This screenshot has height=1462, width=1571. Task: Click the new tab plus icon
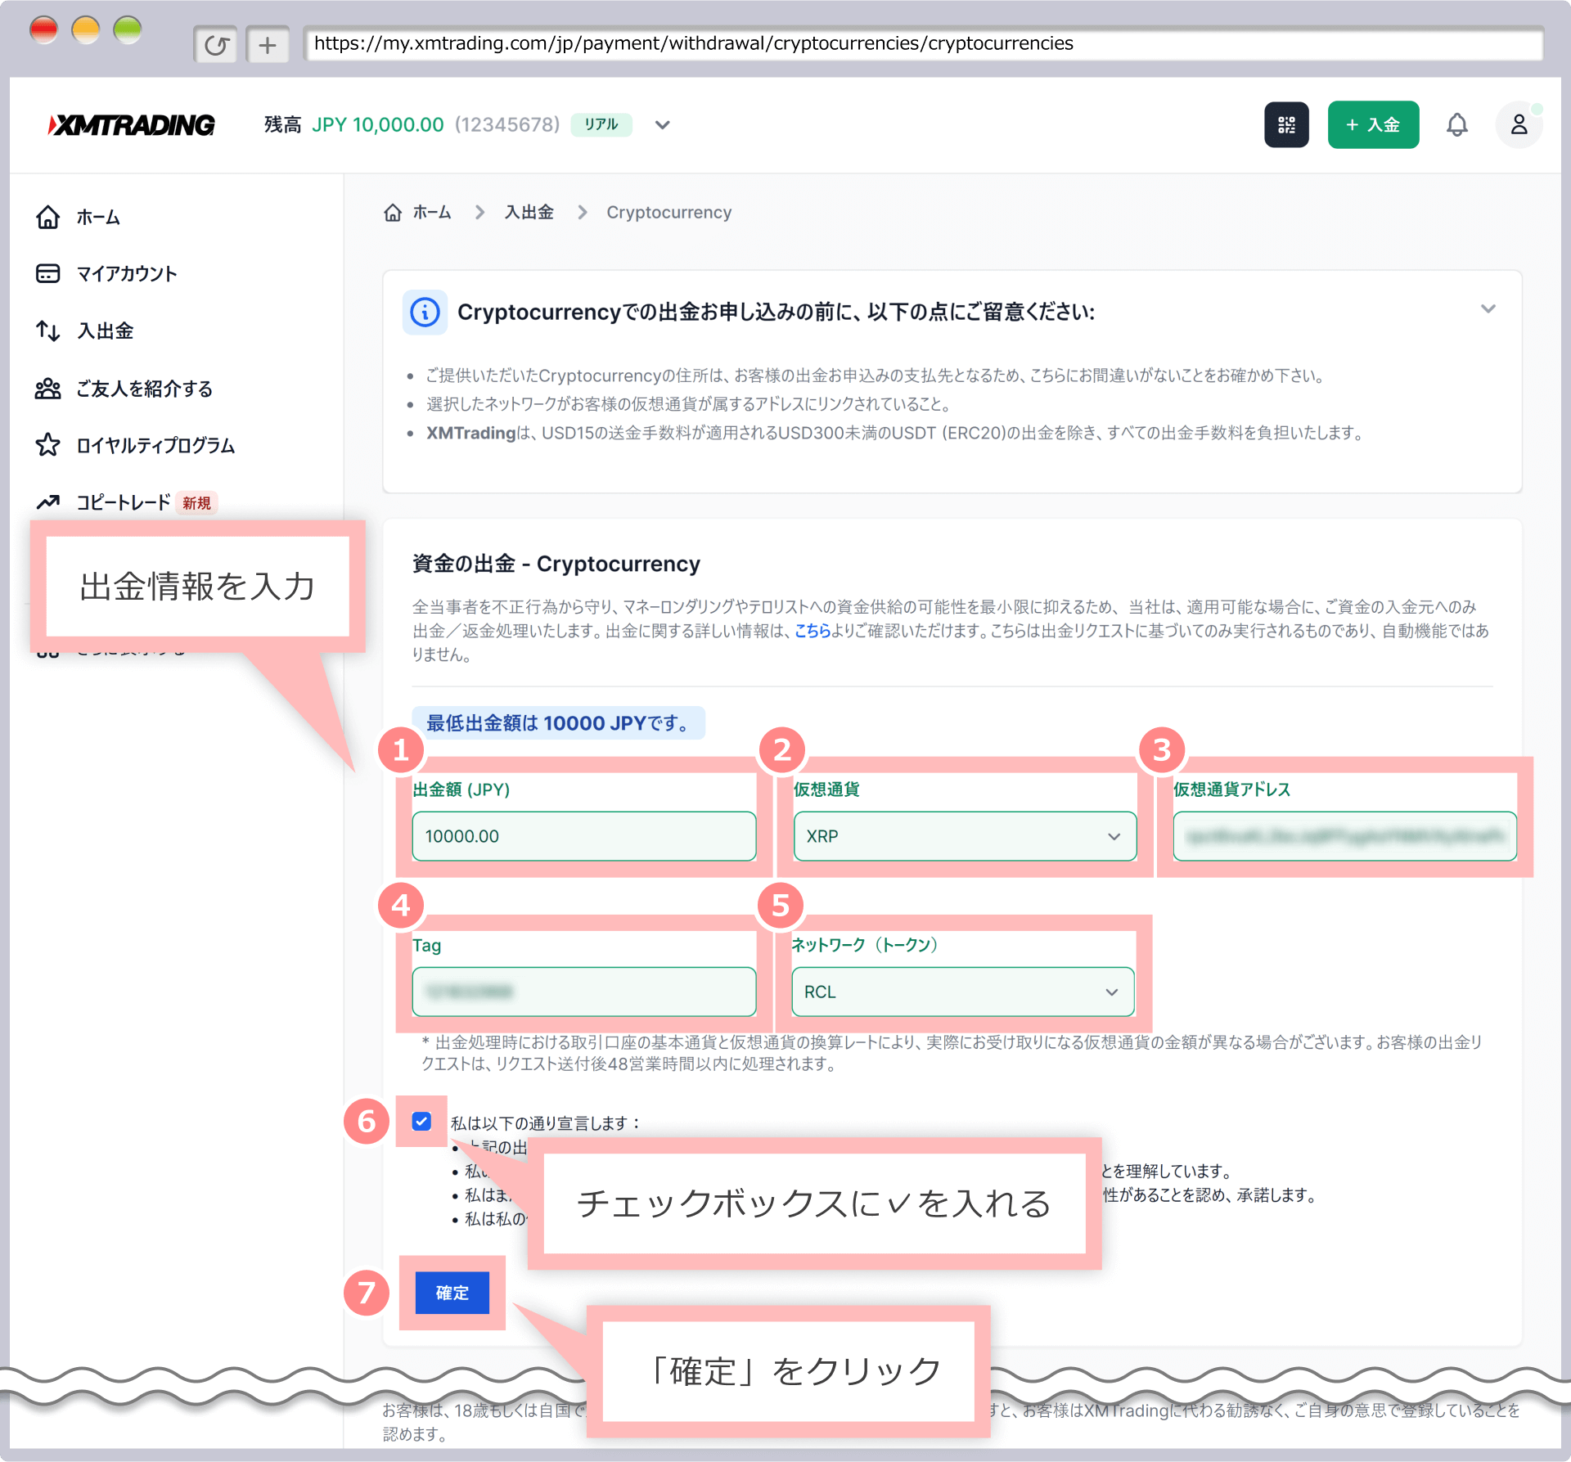pos(268,44)
